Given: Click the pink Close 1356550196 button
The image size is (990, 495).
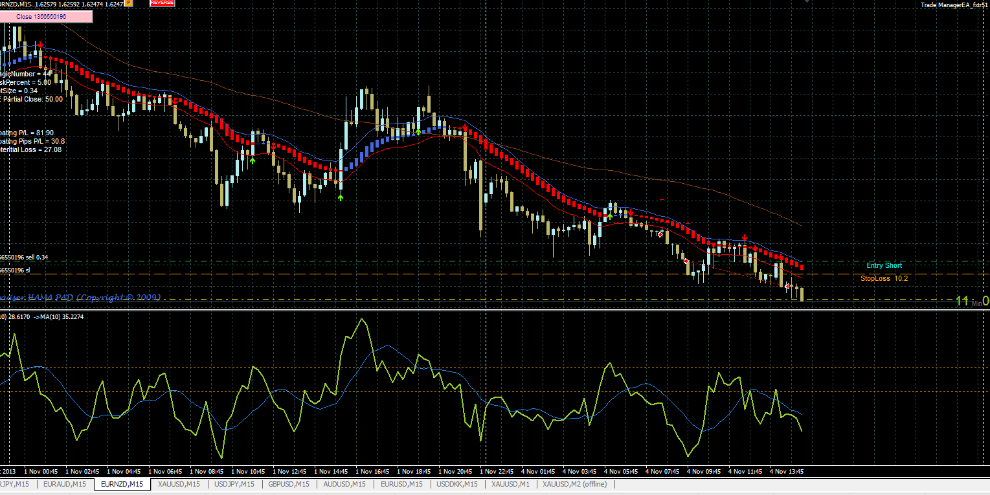Looking at the screenshot, I should point(47,16).
